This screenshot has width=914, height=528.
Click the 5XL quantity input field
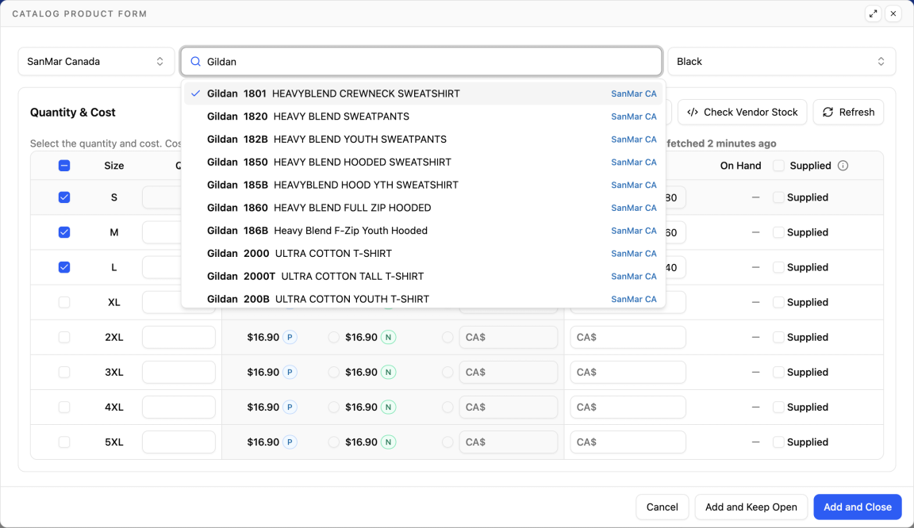[179, 442]
